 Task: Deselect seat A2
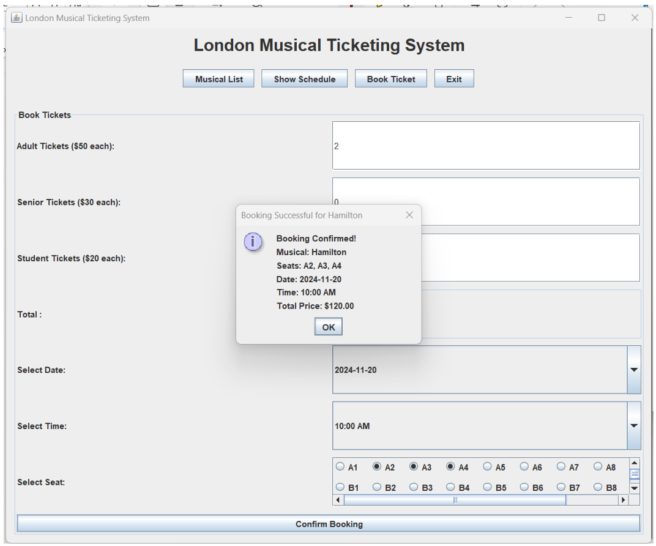376,466
